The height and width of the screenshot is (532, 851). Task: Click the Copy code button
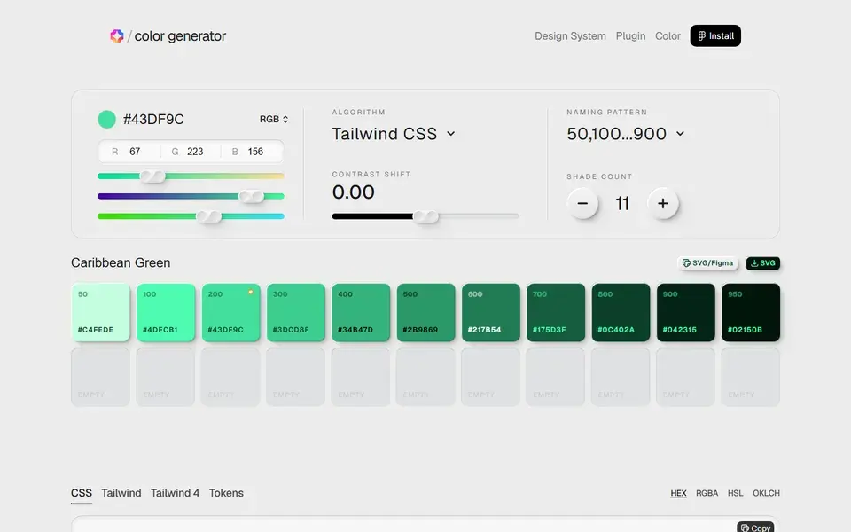click(x=755, y=528)
